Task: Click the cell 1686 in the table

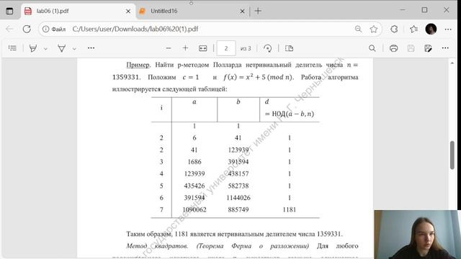Action: pos(194,162)
